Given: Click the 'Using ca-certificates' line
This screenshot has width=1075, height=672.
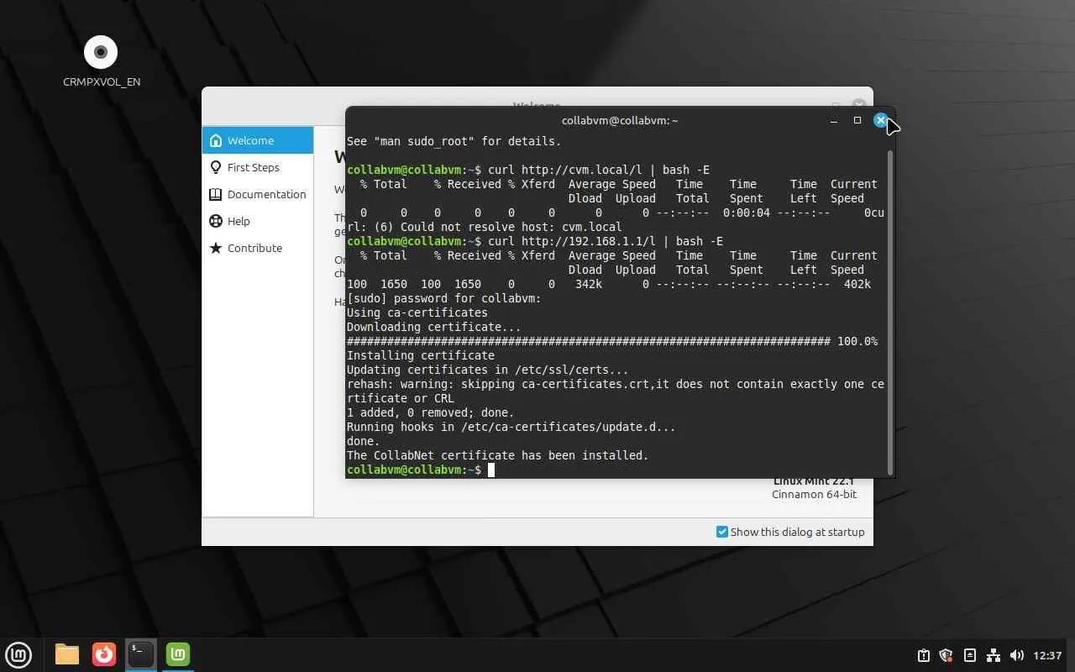Looking at the screenshot, I should coord(417,312).
